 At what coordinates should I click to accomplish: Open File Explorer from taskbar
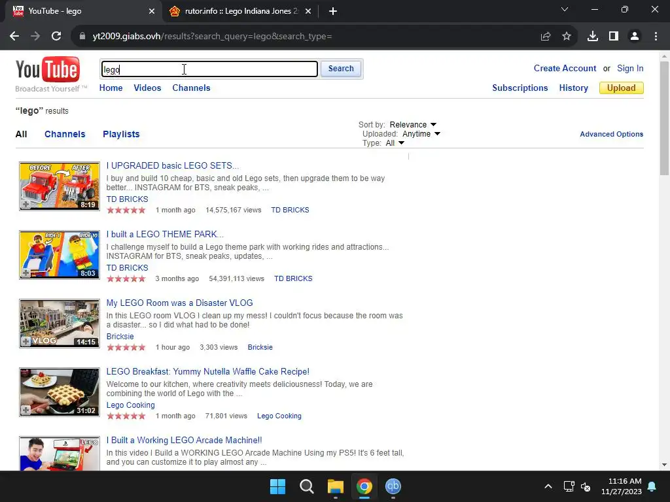click(x=336, y=486)
